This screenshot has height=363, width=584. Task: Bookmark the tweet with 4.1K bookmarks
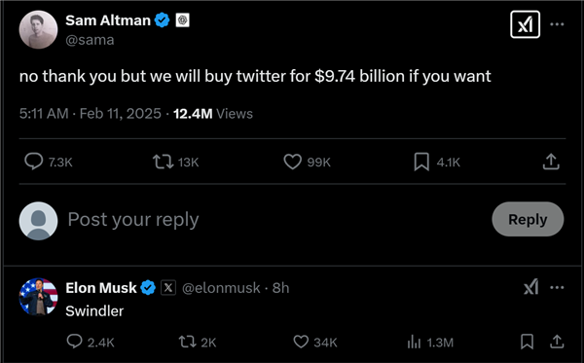tap(421, 162)
